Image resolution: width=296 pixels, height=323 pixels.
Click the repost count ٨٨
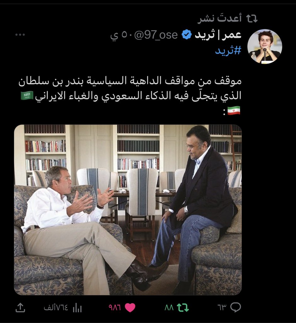pos(169,308)
